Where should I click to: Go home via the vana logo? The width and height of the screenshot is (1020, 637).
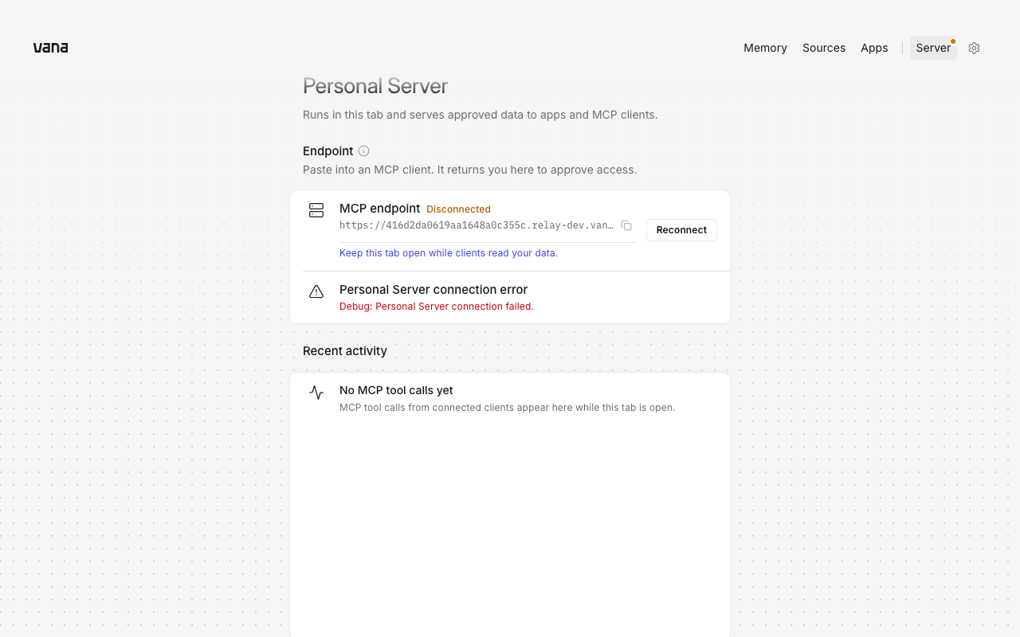(50, 48)
